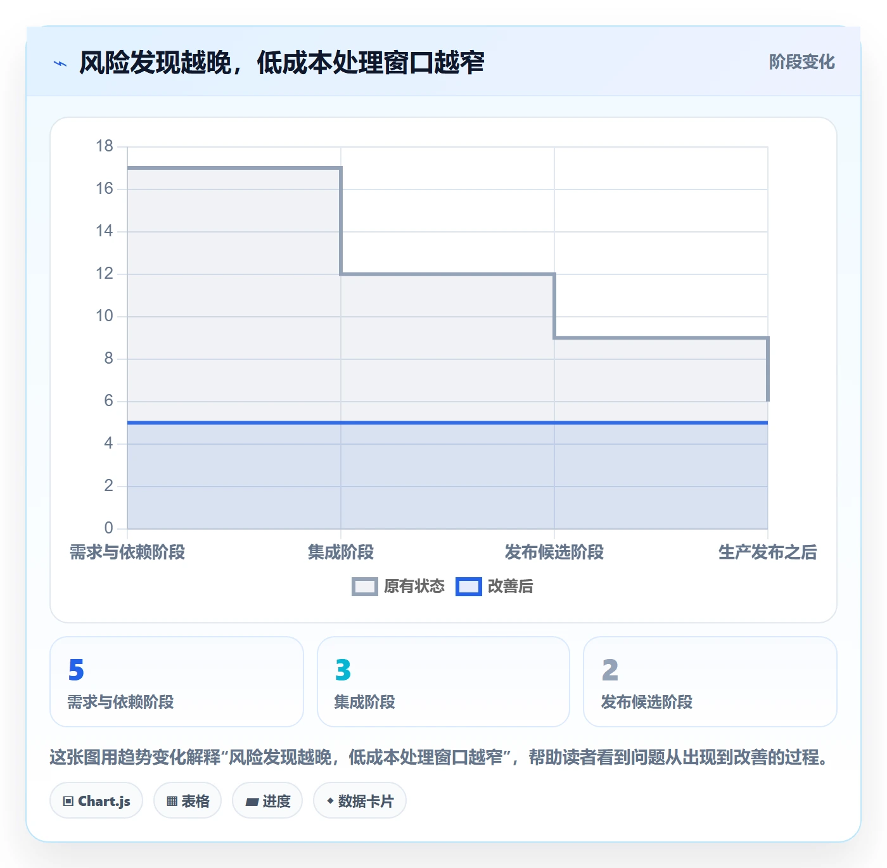The height and width of the screenshot is (868, 887).
Task: Click the 发布候选阶段 x-axis label
Action: [554, 552]
